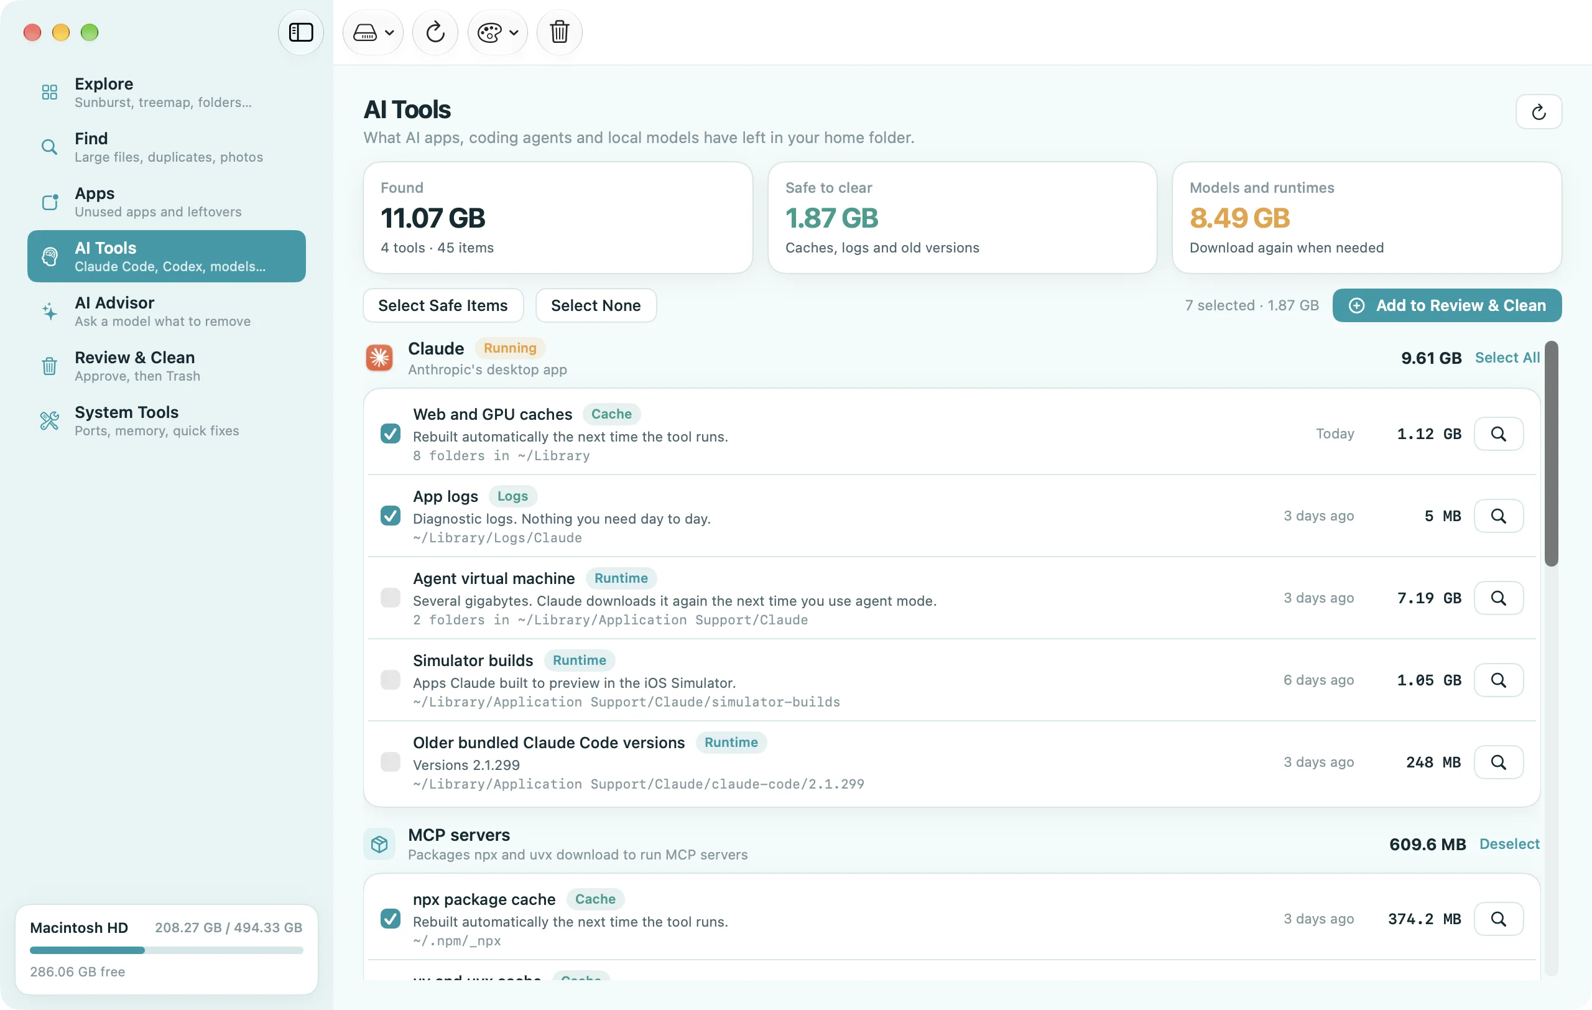The image size is (1592, 1010).
Task: Open AI Advisor in sidebar
Action: pyautogui.click(x=167, y=312)
